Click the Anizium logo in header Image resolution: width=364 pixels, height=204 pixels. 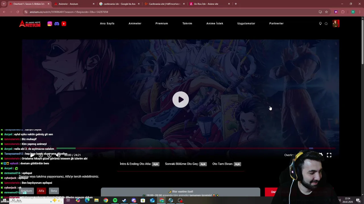coord(30,24)
